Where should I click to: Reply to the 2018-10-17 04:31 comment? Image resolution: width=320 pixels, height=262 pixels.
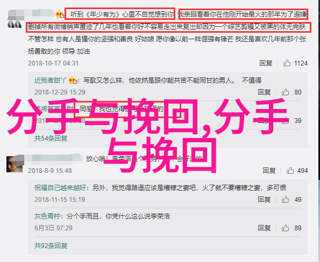266,63
